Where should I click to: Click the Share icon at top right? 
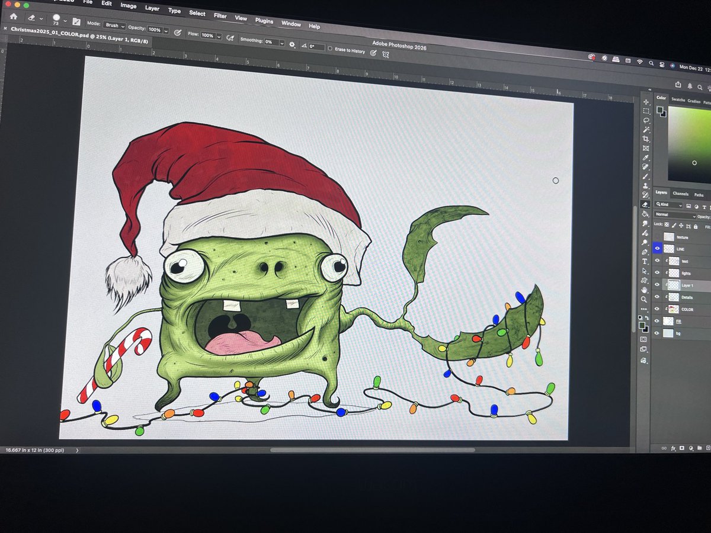678,85
